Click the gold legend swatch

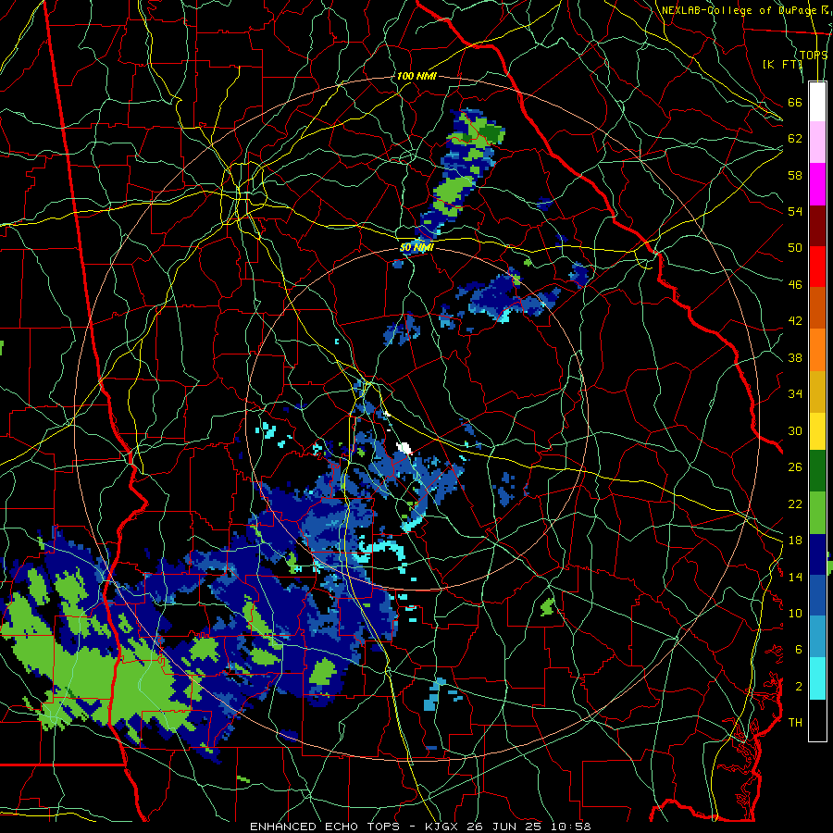coord(817,392)
